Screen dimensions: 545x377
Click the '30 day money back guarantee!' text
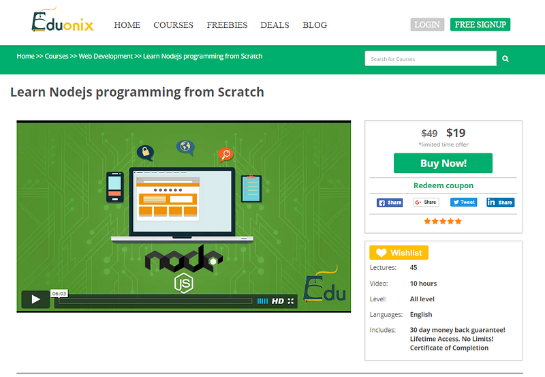(457, 330)
